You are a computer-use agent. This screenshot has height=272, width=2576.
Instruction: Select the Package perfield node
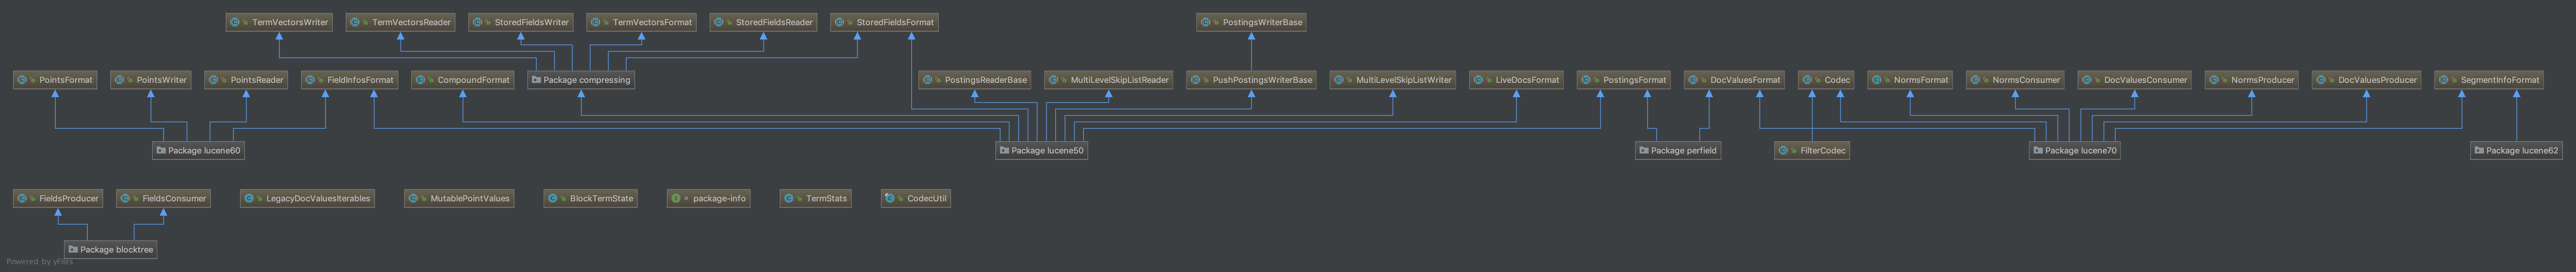tap(1678, 151)
